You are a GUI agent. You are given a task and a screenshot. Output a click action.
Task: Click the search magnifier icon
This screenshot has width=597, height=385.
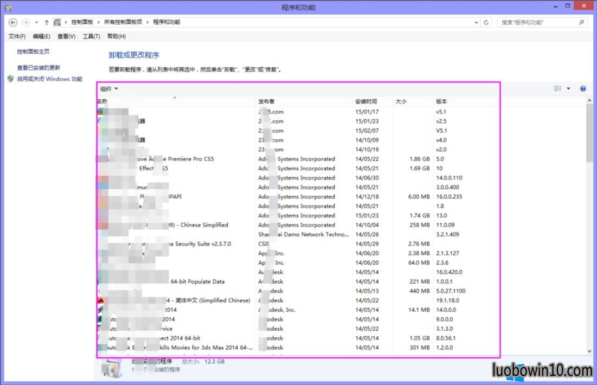[581, 22]
